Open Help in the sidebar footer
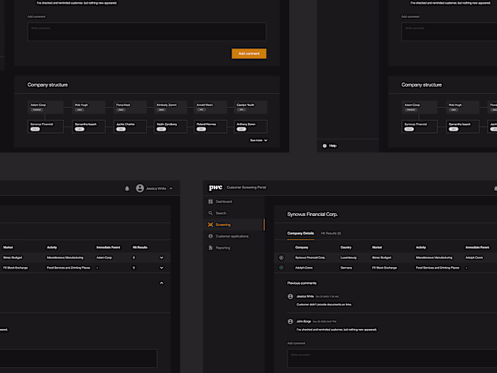The image size is (497, 373). (329, 146)
